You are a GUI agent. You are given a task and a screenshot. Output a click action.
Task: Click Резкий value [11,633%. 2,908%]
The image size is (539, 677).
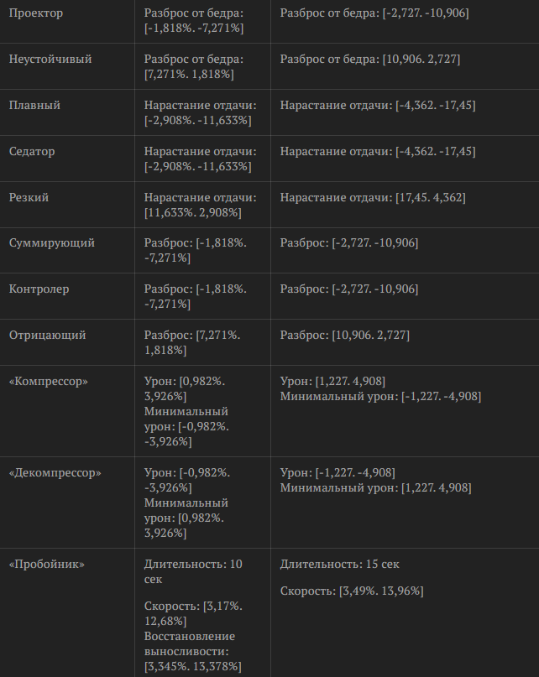[x=193, y=213]
